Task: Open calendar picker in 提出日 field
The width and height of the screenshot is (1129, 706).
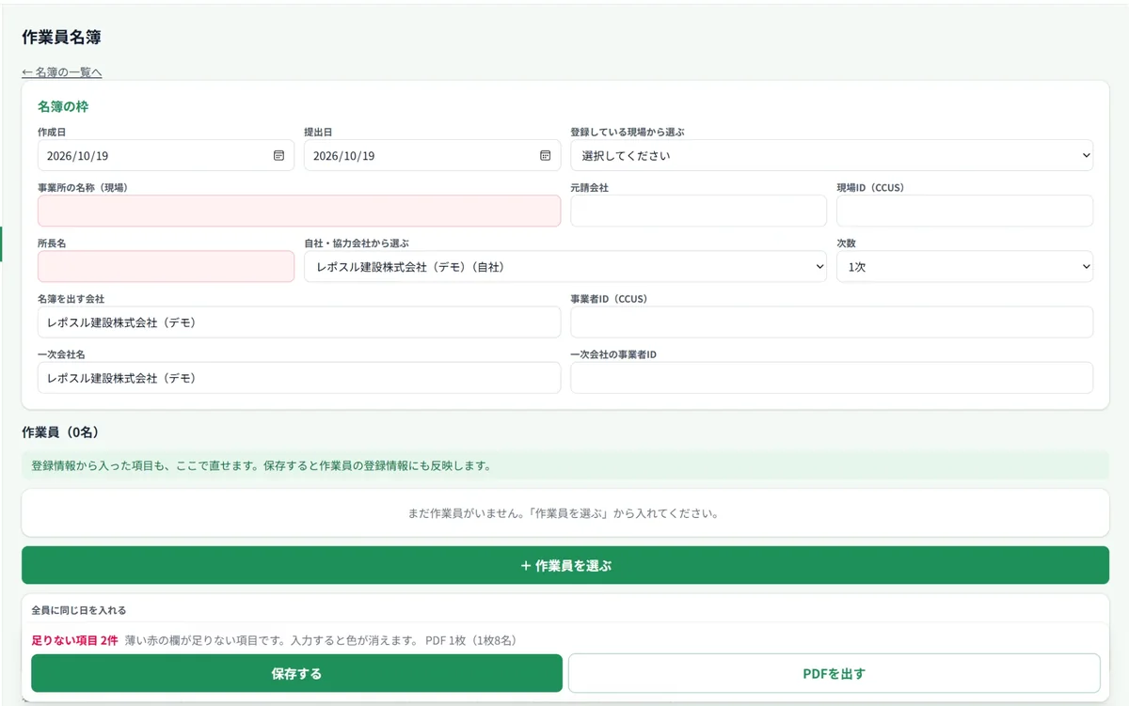Action: [545, 155]
